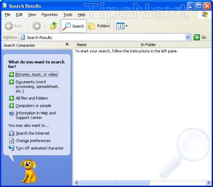Select All files and folders search
The width and height of the screenshot is (213, 187).
point(32,98)
